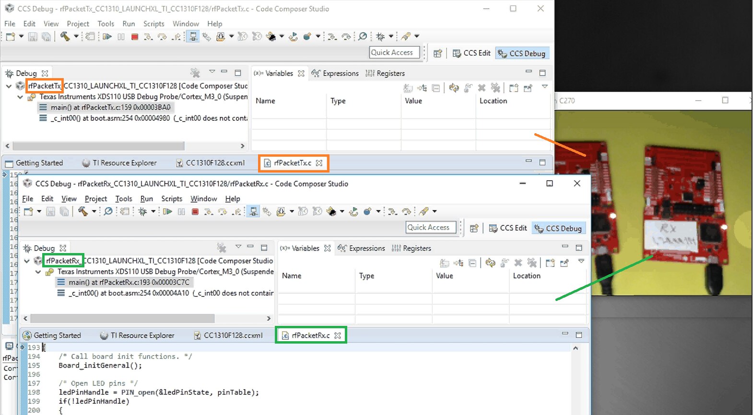
Task: Click the Search icon in the rfPacketTx toolbar
Action: (363, 36)
